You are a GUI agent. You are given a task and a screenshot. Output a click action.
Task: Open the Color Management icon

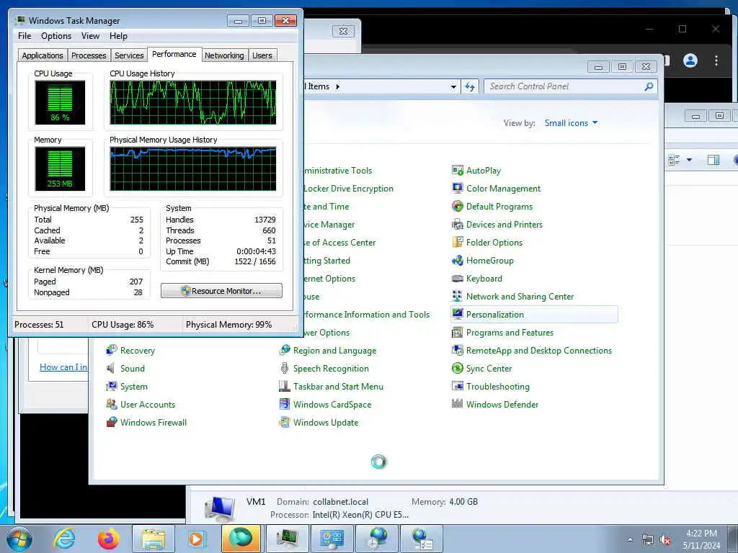click(x=458, y=188)
